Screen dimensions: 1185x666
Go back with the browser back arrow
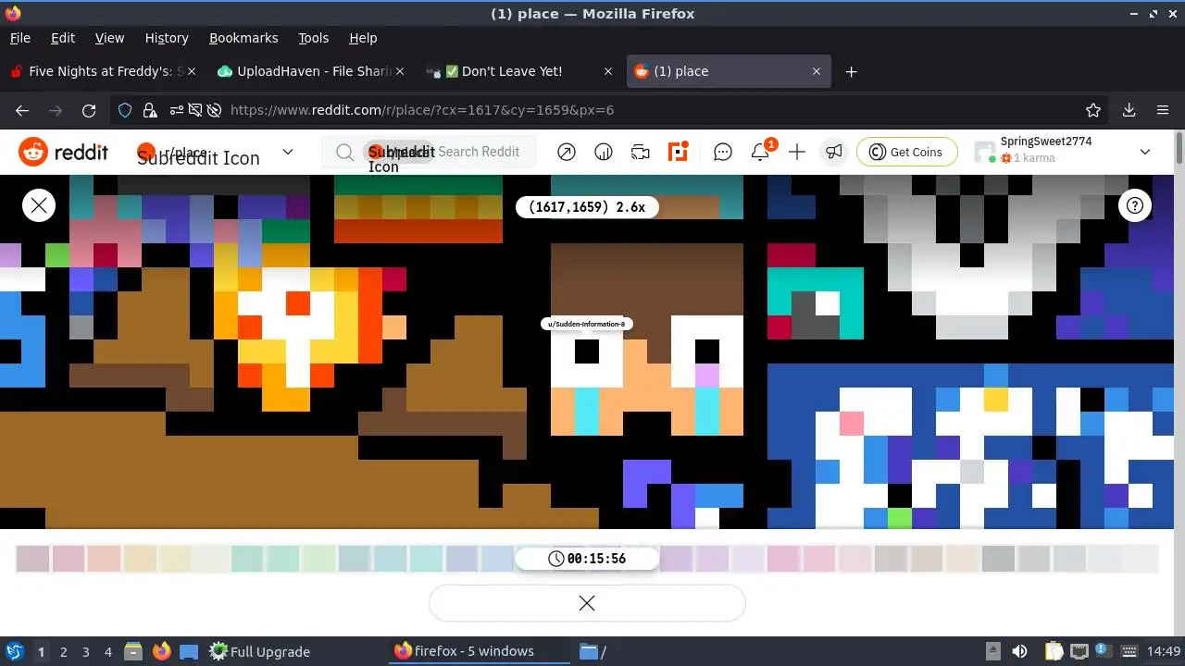[22, 110]
